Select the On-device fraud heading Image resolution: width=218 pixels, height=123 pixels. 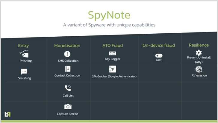pyautogui.click(x=159, y=45)
